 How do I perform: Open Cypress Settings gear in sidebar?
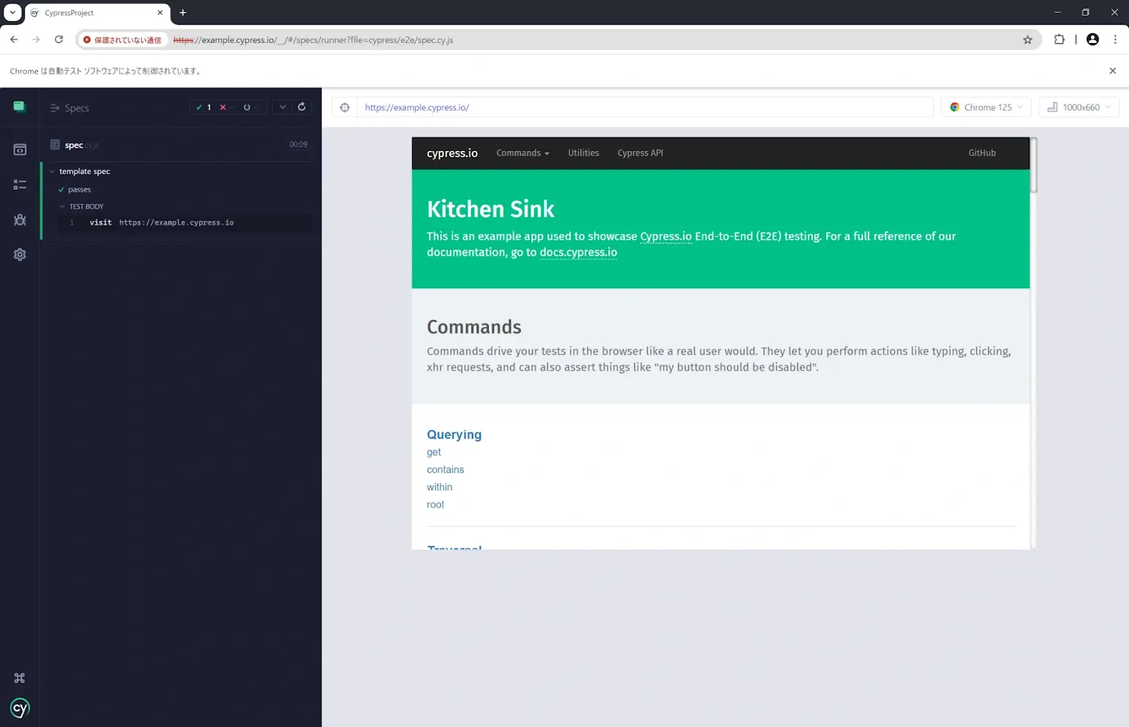tap(20, 255)
